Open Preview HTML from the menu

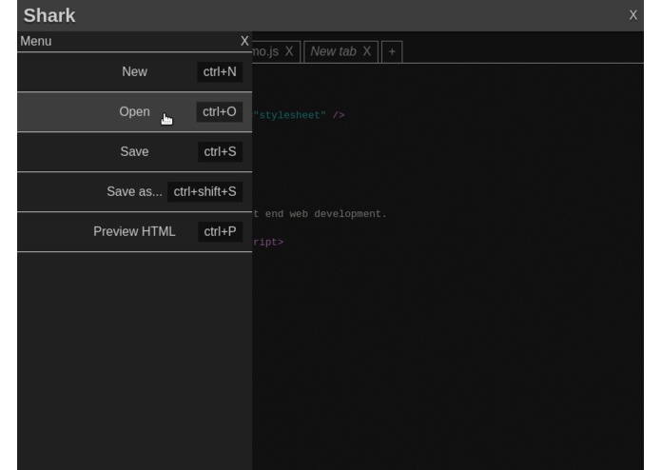(x=134, y=232)
